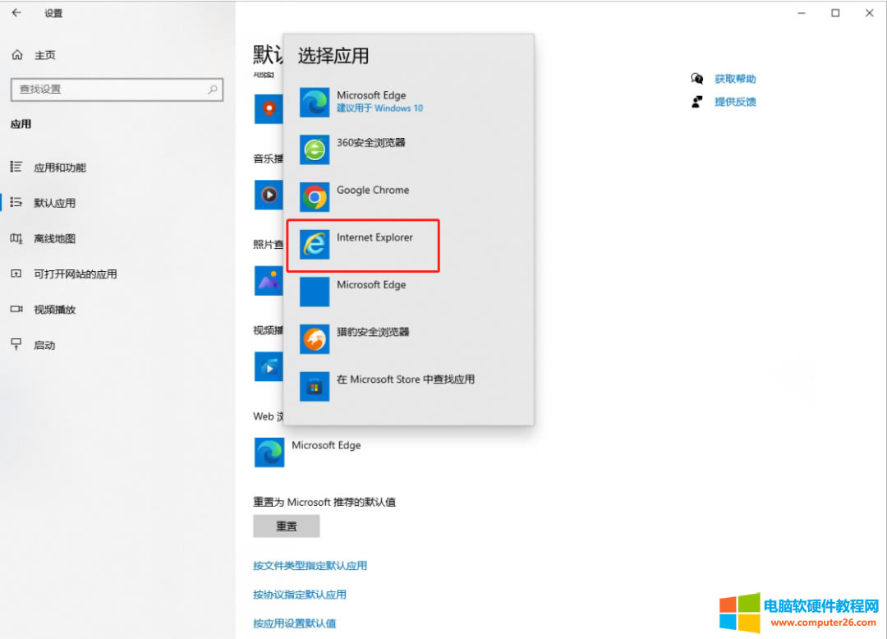Select Internet Explorer in the app chooser
The height and width of the screenshot is (639, 887).
point(374,237)
